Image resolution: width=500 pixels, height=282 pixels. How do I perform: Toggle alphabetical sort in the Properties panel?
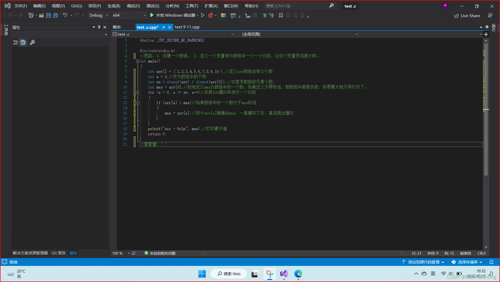(x=23, y=42)
